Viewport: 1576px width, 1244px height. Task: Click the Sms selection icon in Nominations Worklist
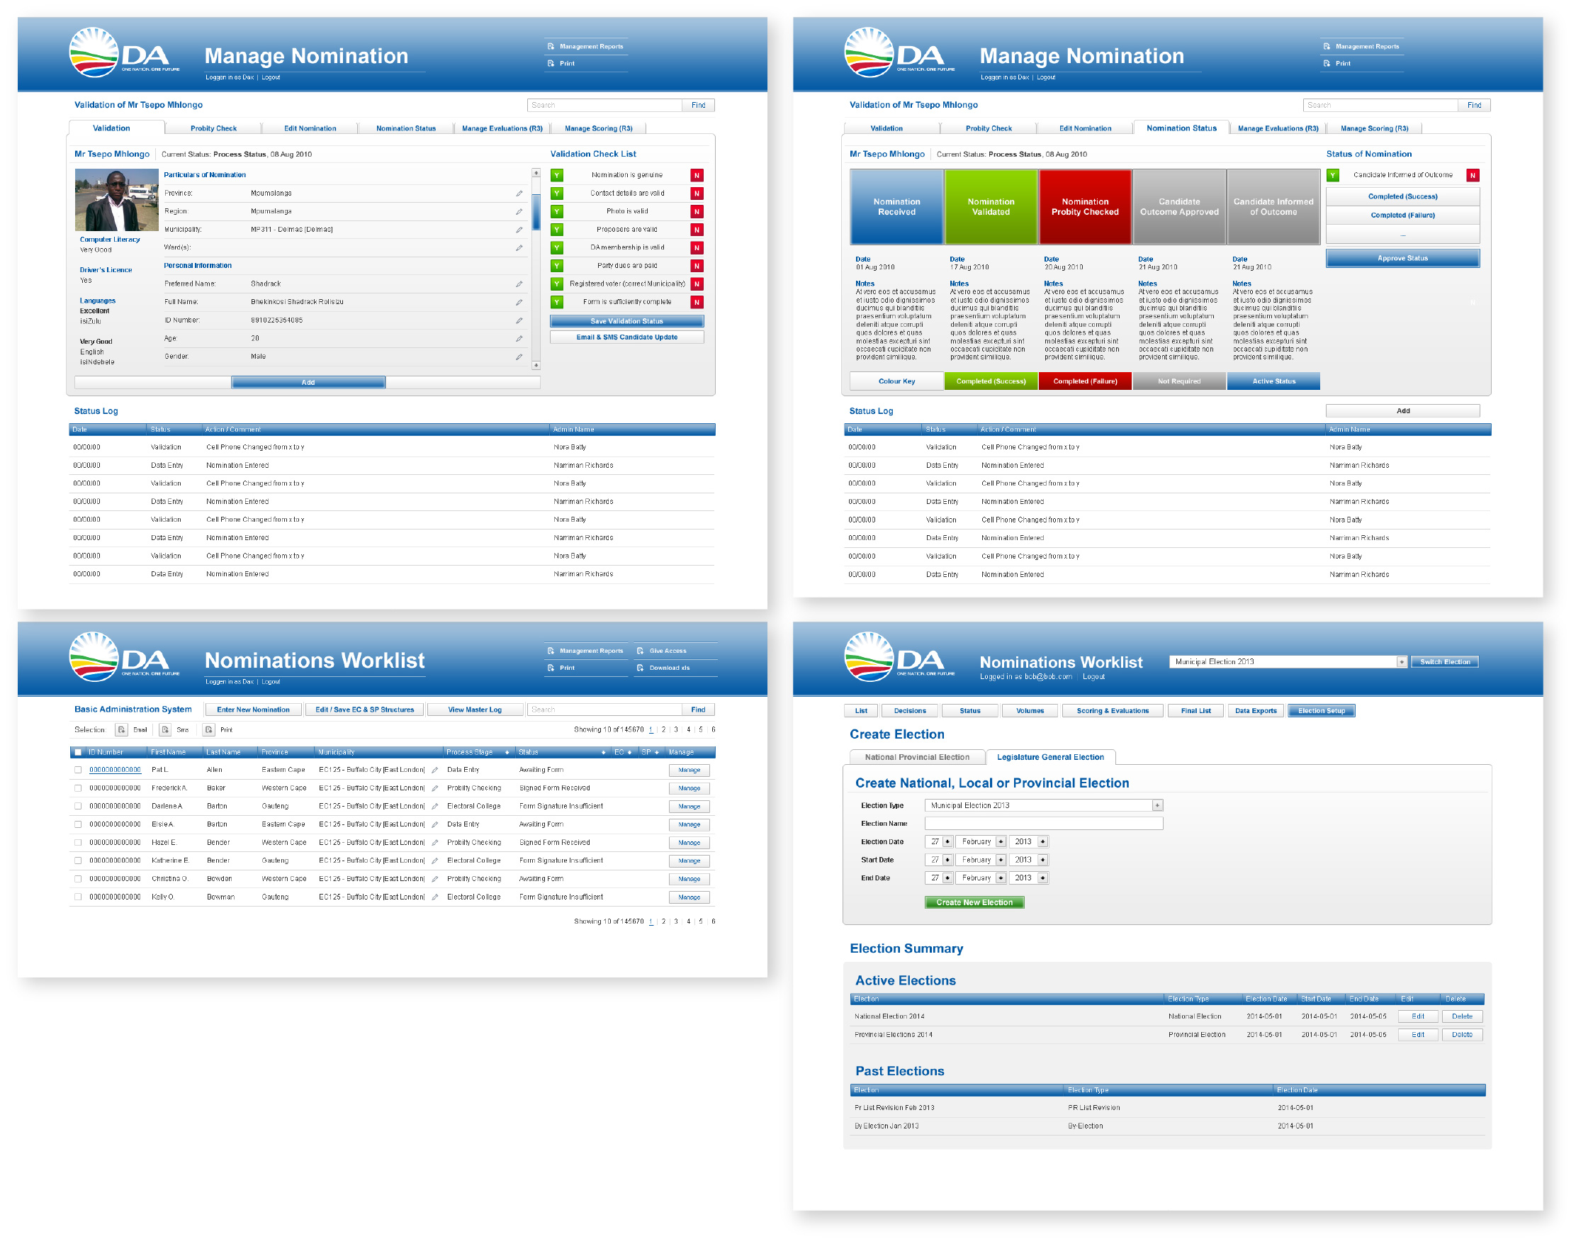click(165, 730)
